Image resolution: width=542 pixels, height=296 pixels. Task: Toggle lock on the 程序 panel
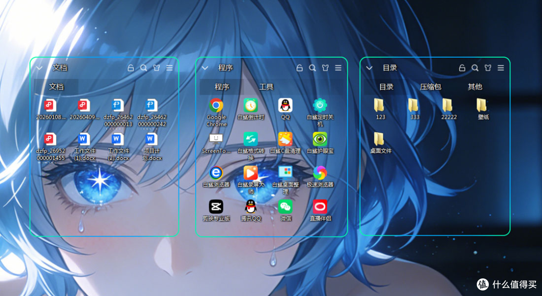tap(299, 68)
